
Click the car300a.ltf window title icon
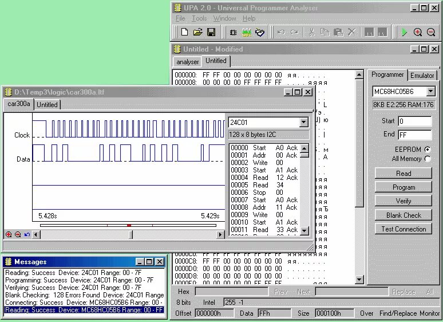[x=8, y=92]
